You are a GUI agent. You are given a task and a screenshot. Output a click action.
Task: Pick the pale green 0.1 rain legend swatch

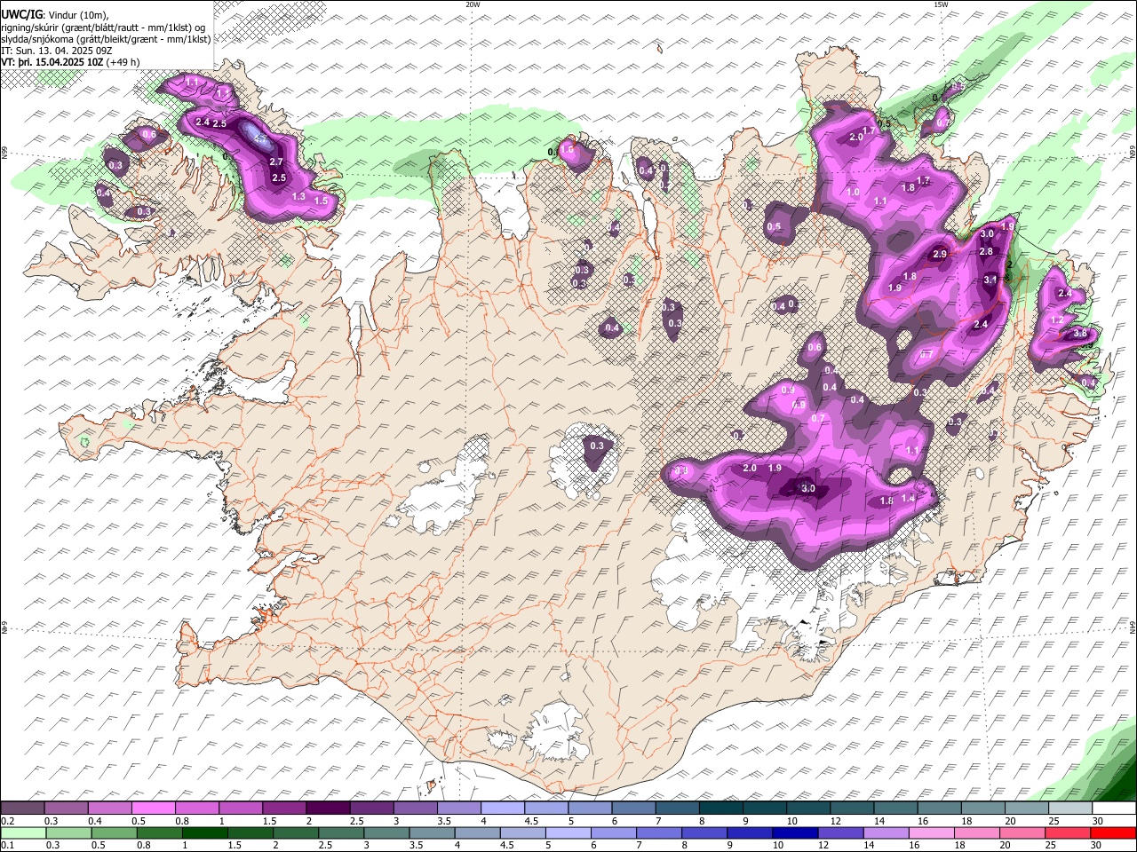[x=22, y=832]
